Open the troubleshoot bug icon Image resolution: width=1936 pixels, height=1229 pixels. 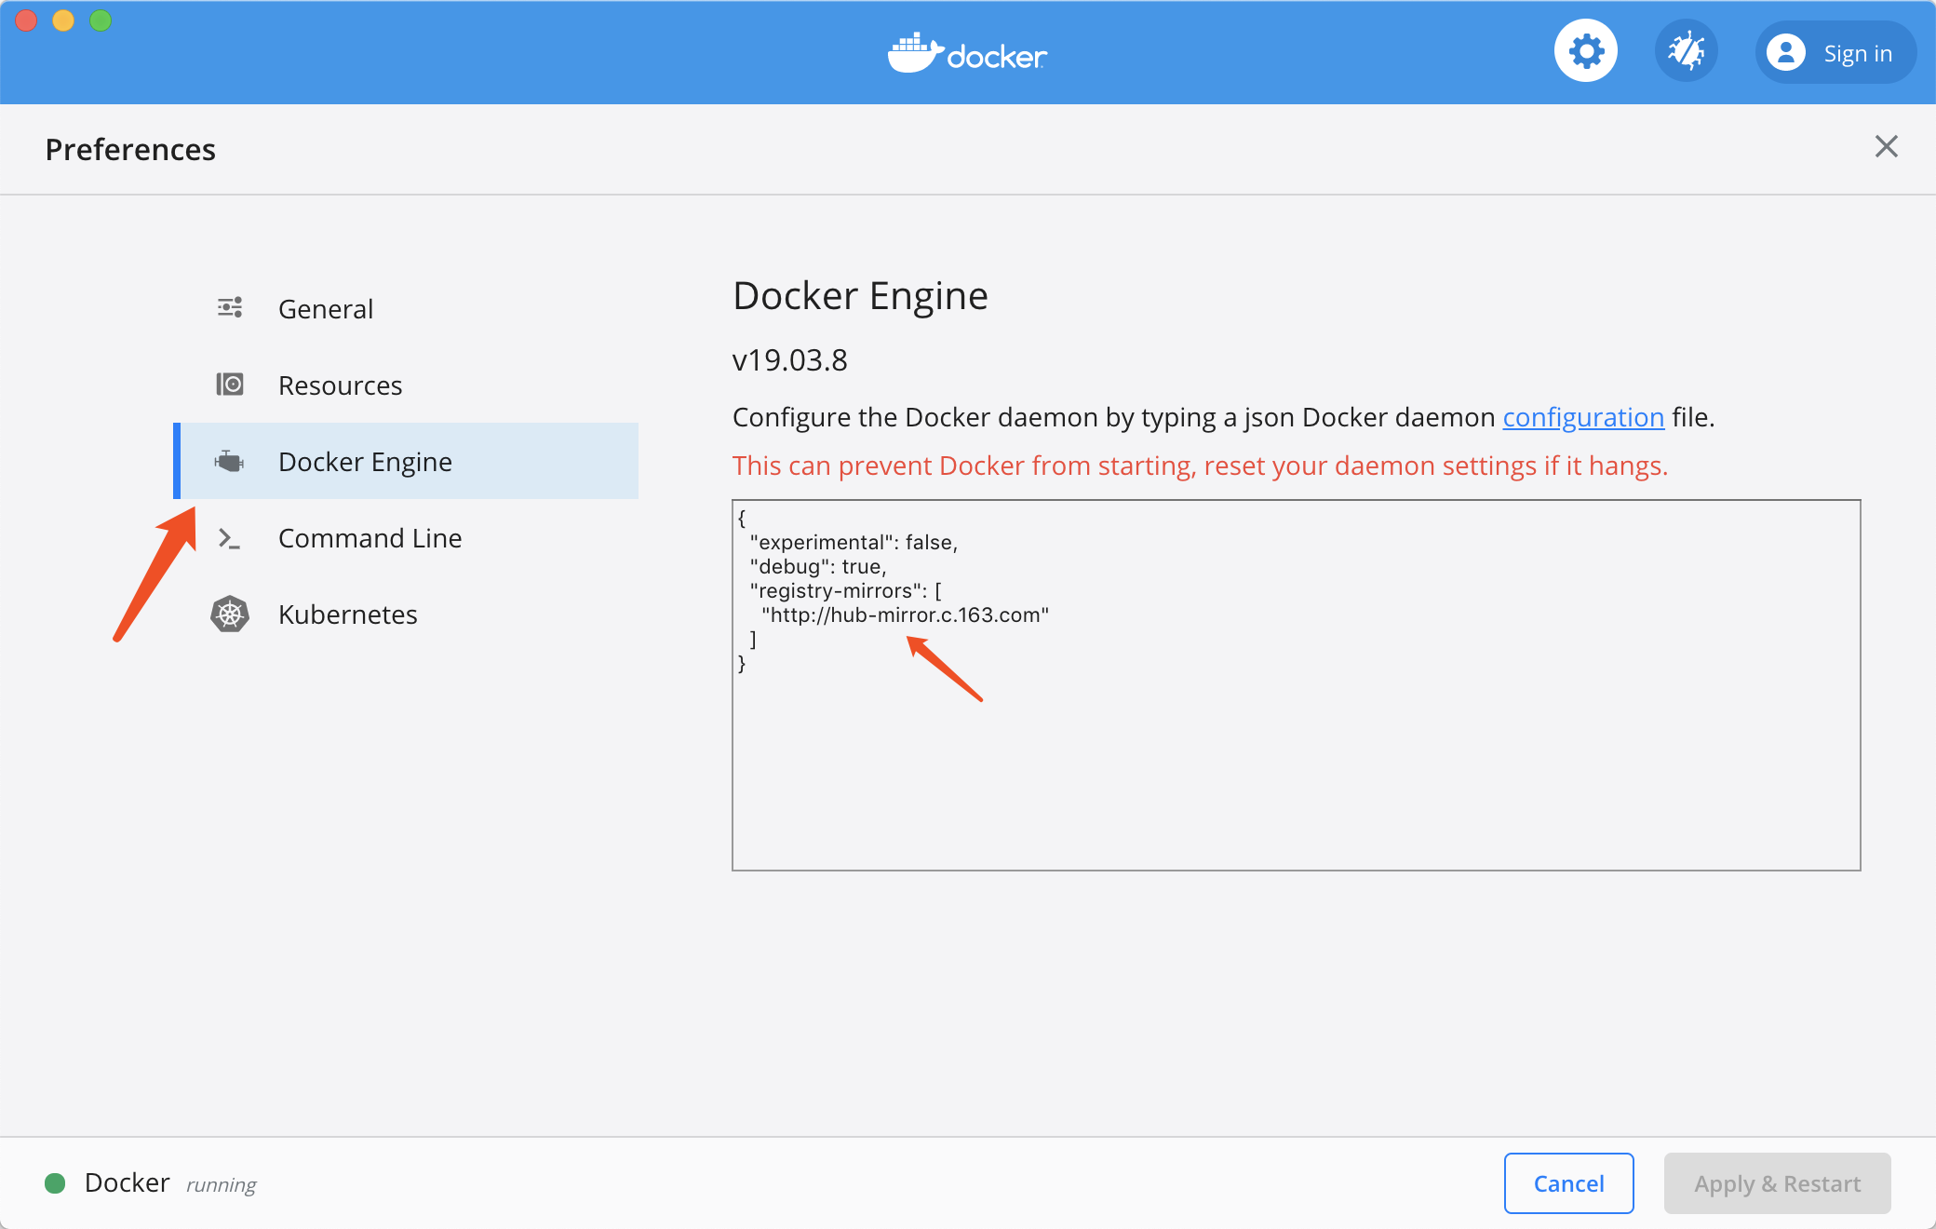[1686, 51]
